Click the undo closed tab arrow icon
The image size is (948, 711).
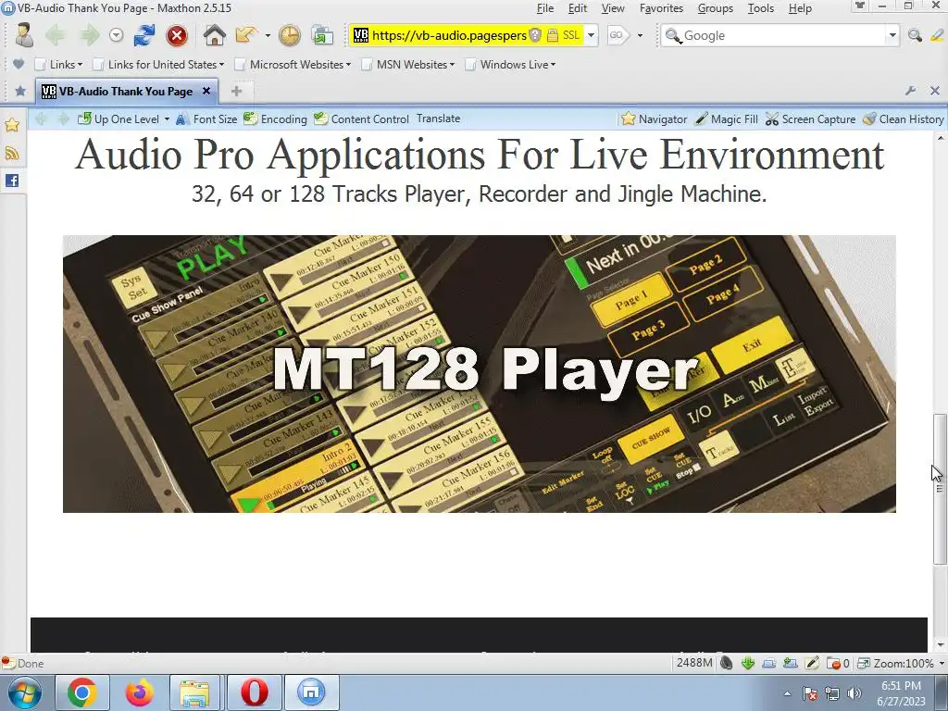[246, 35]
